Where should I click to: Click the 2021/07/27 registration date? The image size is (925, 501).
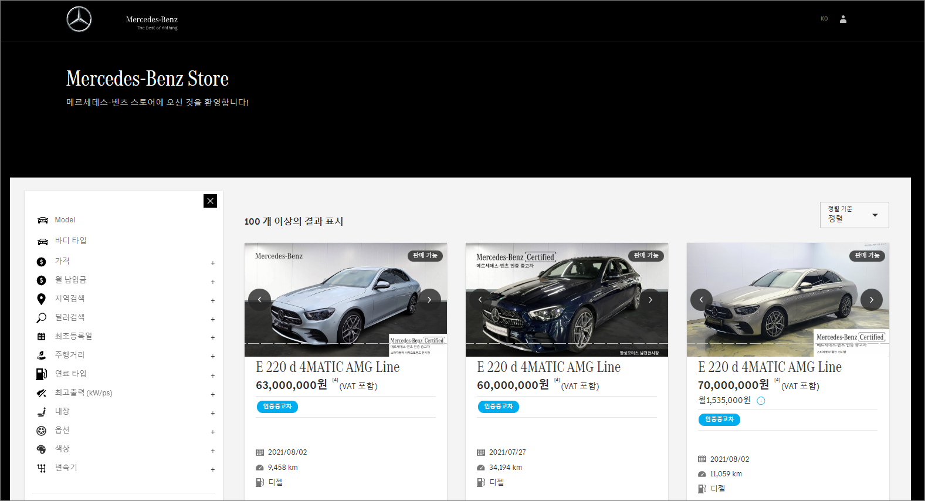coord(507,452)
